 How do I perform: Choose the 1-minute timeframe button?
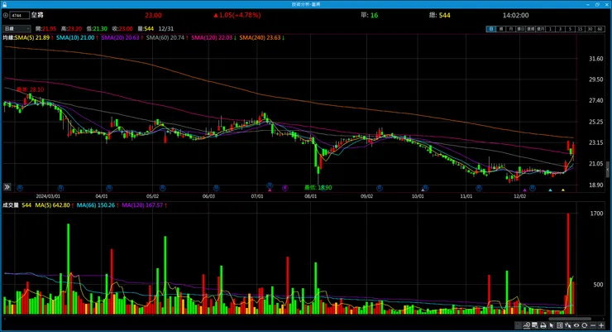tap(550, 29)
